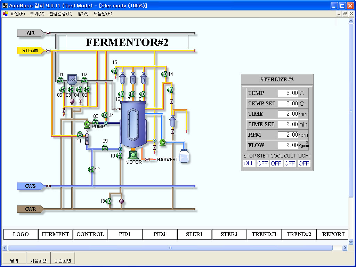
Task: Click valve 12 on the blue pipe
Action: 91,170
